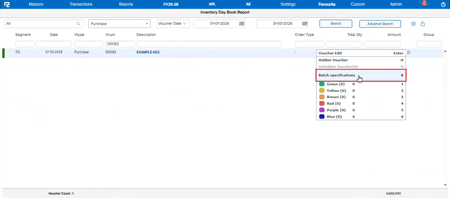
Task: Click the Search button
Action: point(336,24)
